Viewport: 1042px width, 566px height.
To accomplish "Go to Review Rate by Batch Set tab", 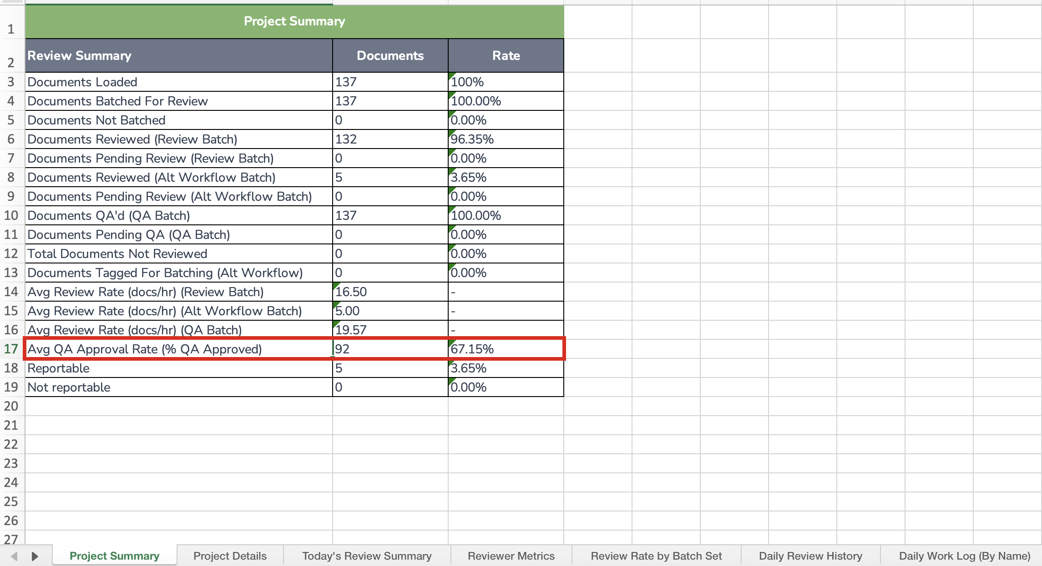I will click(x=656, y=556).
